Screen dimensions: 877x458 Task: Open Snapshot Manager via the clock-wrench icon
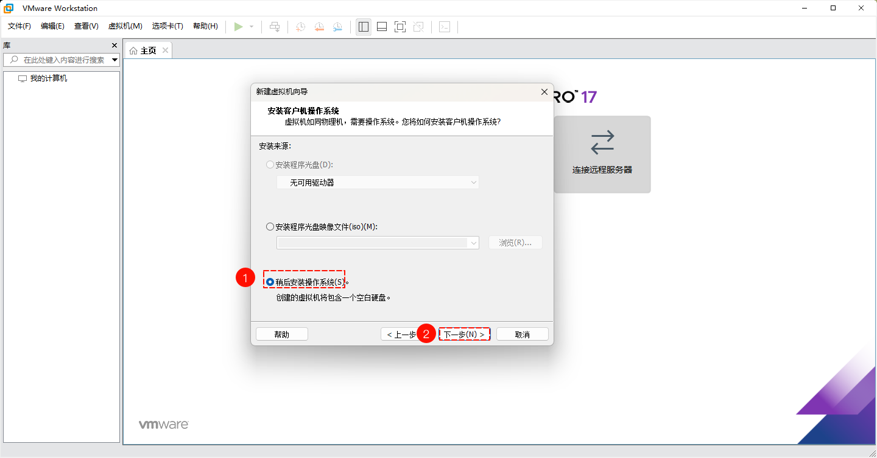pyautogui.click(x=338, y=26)
